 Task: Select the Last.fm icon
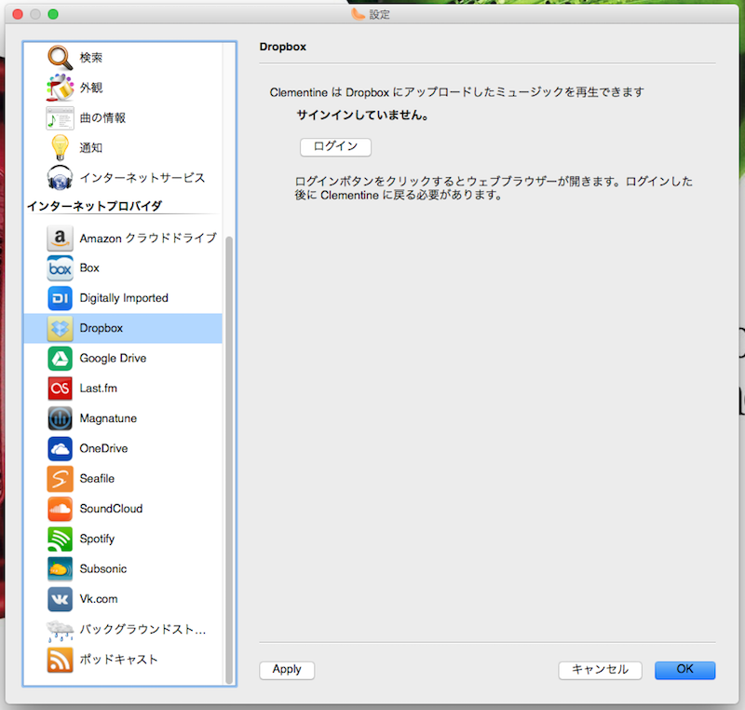tap(60, 389)
